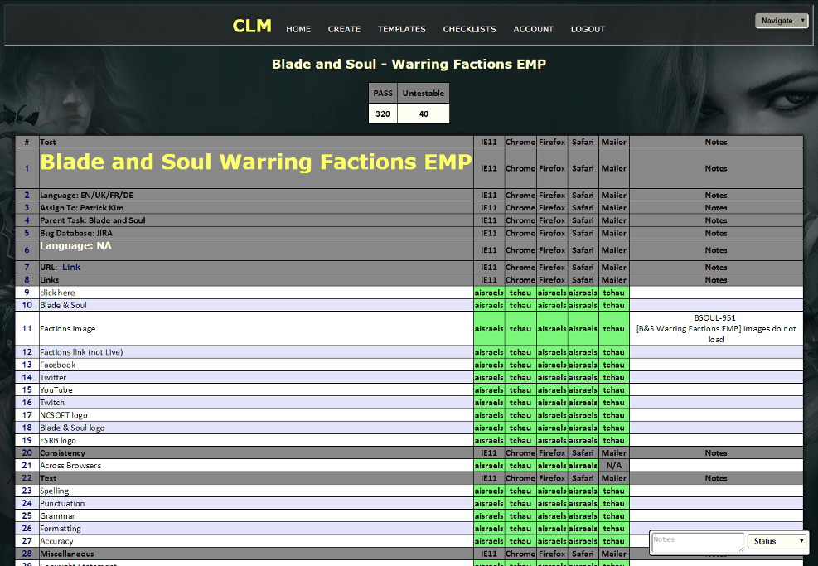Click the Chrome cell of Spelling row
The image size is (818, 566).
click(520, 491)
